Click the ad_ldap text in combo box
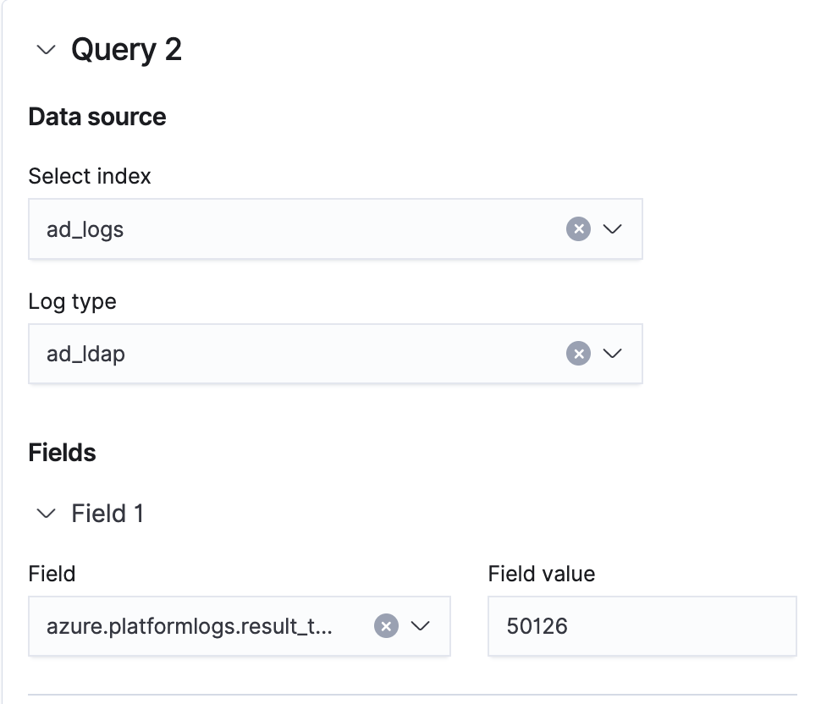This screenshot has width=821, height=704. (85, 354)
